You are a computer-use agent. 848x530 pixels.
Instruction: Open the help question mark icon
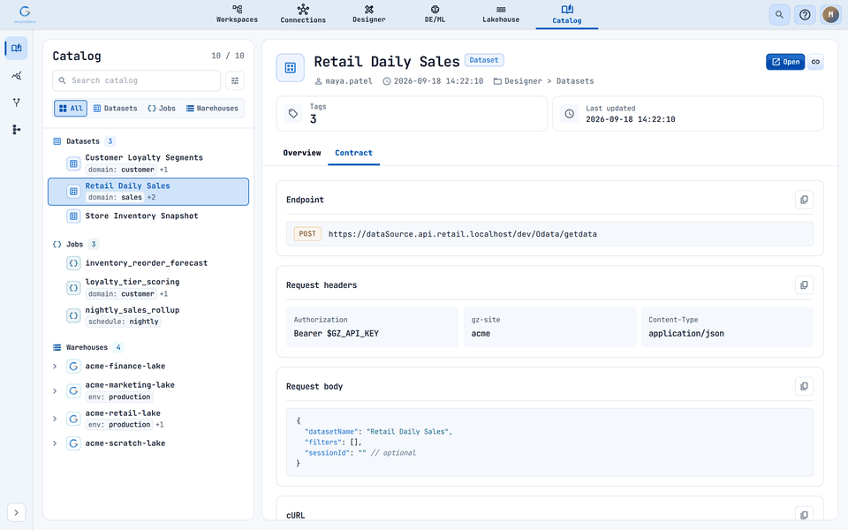(x=805, y=15)
